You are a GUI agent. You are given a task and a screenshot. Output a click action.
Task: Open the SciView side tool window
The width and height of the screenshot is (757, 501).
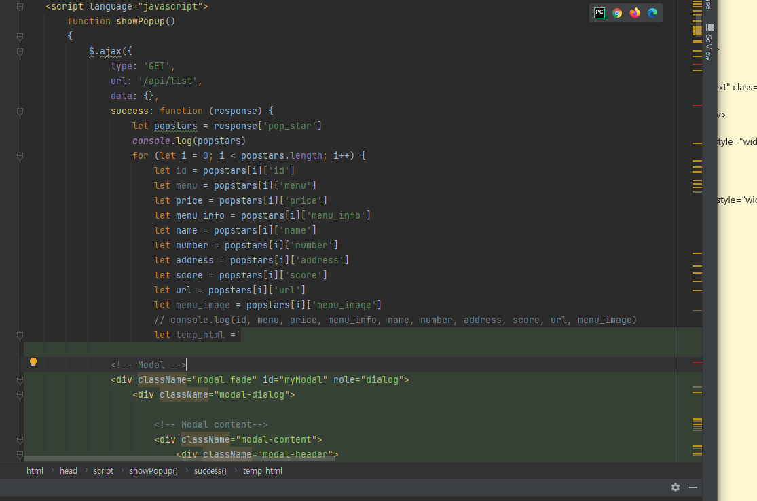tap(709, 43)
